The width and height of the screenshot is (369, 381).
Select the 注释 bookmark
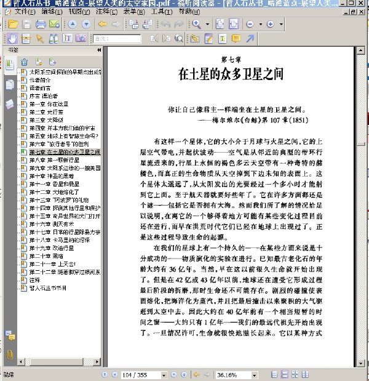(34, 280)
